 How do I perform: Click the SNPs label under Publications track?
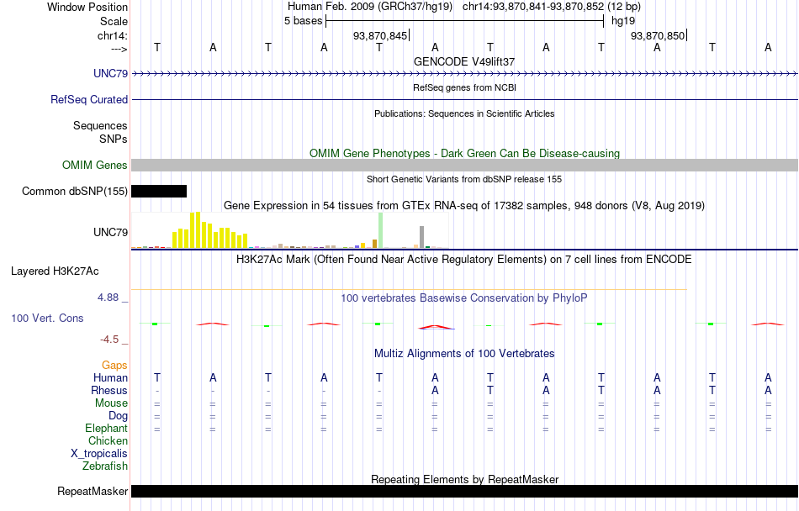tap(114, 139)
